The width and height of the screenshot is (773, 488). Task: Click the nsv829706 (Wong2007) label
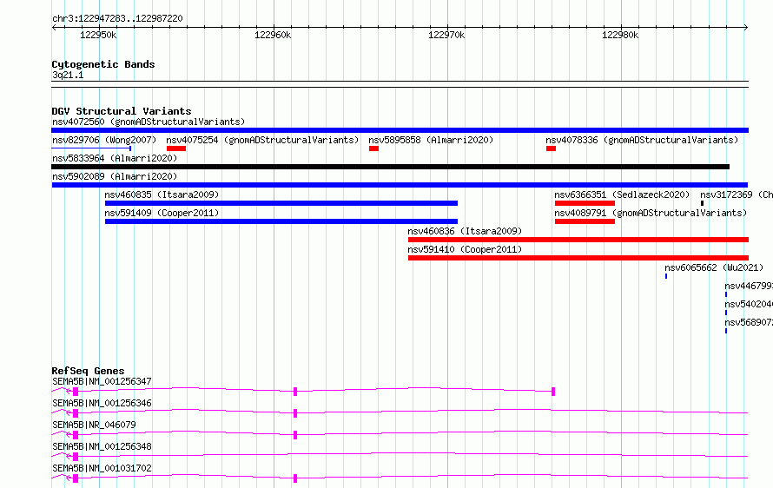click(x=104, y=140)
